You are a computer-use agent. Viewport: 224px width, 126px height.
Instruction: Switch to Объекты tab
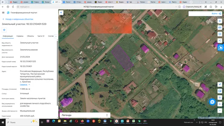point(30,36)
